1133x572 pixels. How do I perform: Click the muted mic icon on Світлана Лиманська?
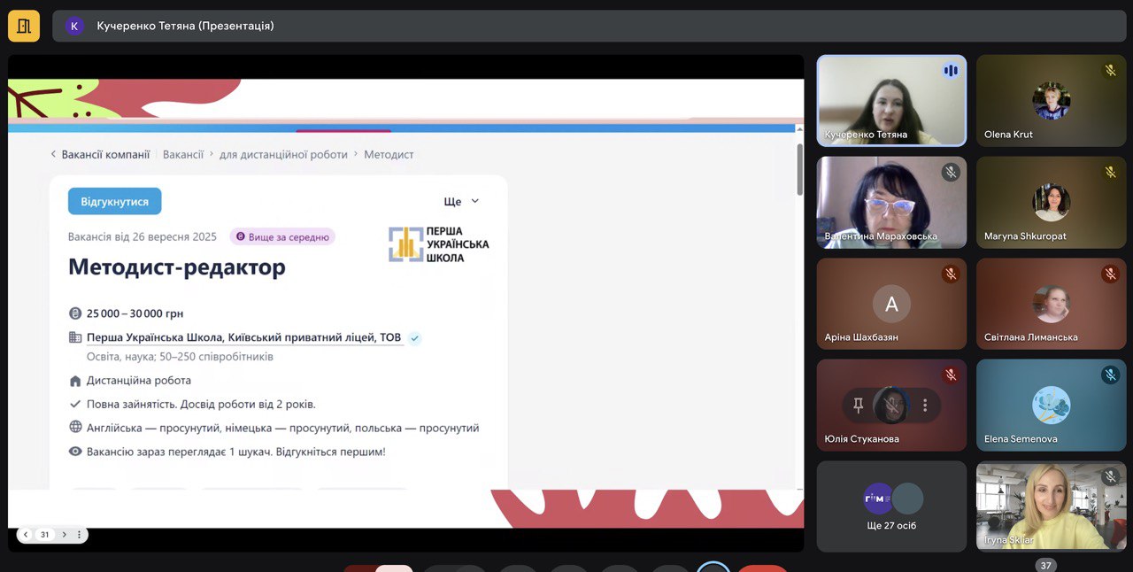tap(1110, 274)
